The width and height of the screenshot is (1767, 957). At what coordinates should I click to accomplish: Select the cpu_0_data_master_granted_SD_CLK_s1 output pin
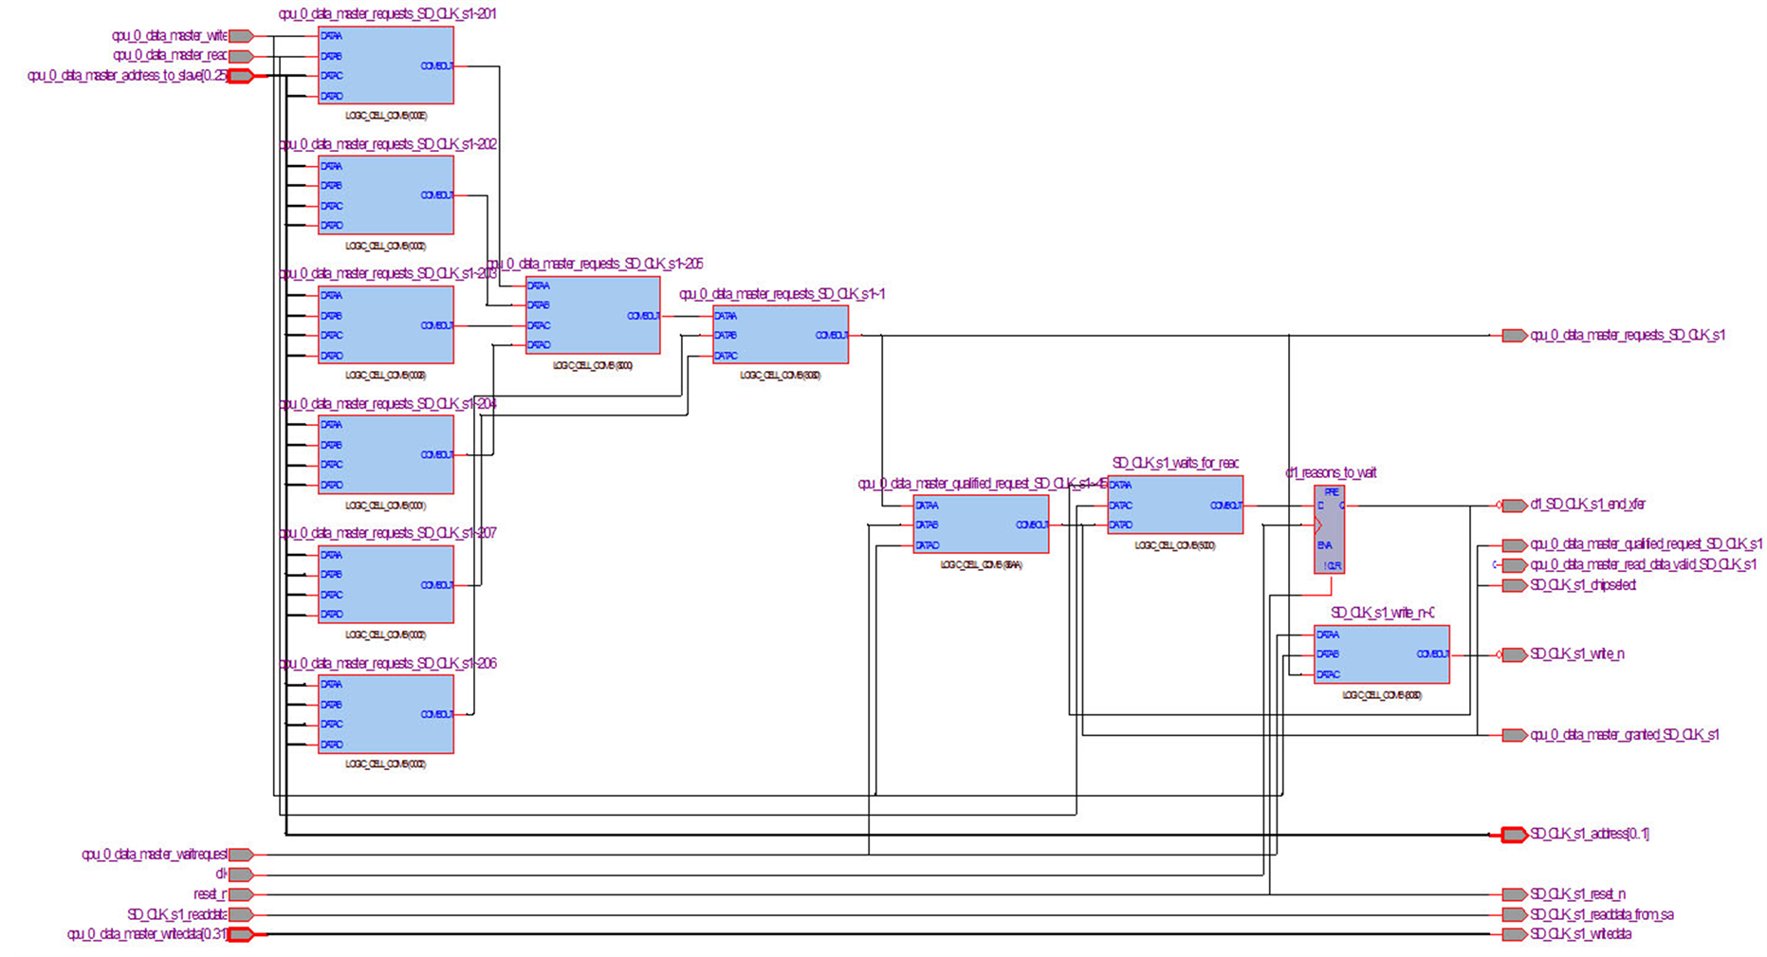[1514, 735]
